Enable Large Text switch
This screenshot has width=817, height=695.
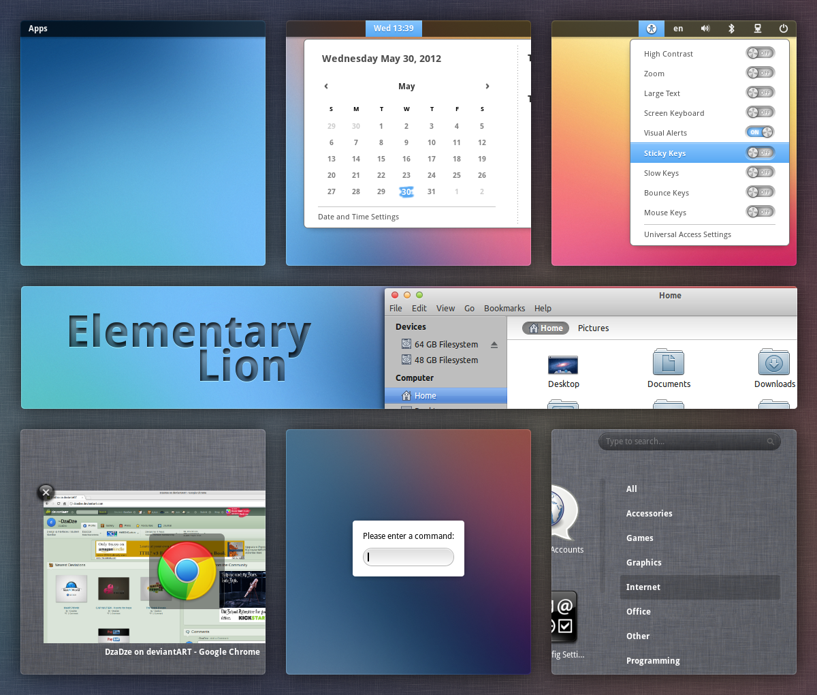[x=760, y=93]
